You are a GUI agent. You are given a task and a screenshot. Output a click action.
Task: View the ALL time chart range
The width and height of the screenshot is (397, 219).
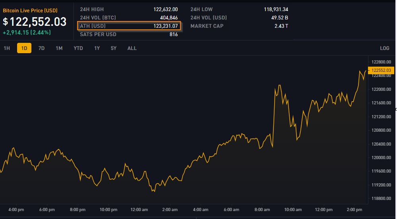[x=132, y=48]
